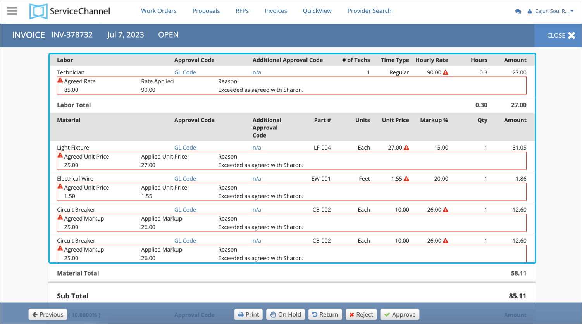Navigate to Provider Search
This screenshot has height=324, width=582.
369,11
